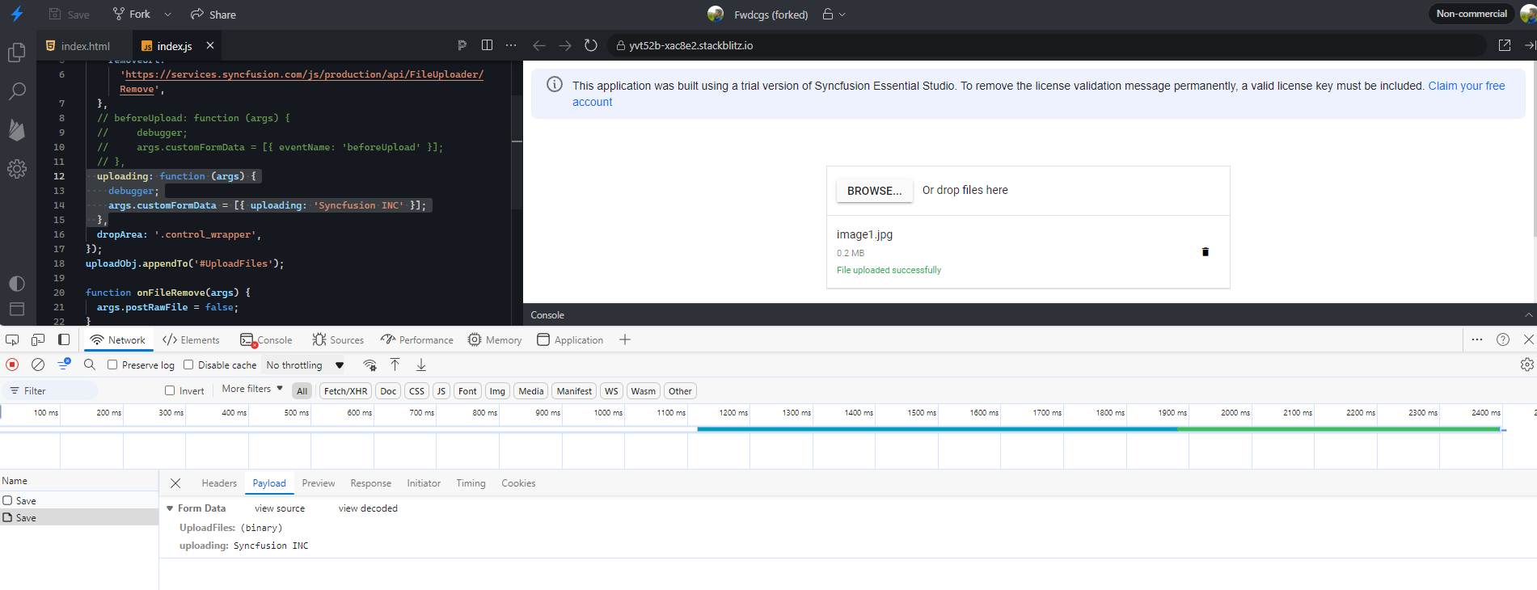
Task: Enable the Preserve log checkbox
Action: 113,365
